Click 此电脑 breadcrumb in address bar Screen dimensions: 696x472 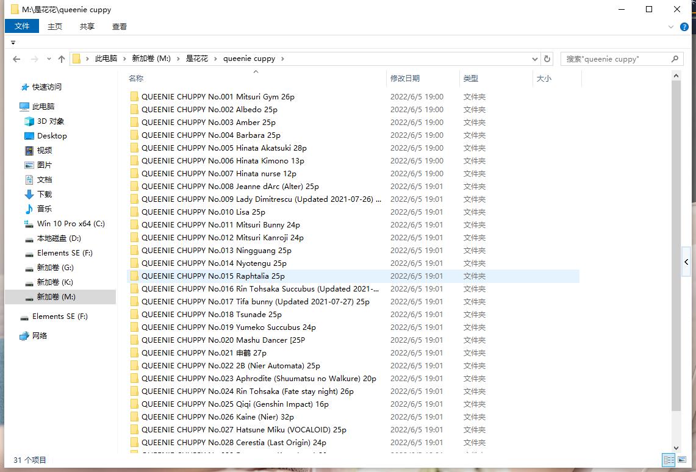[106, 59]
